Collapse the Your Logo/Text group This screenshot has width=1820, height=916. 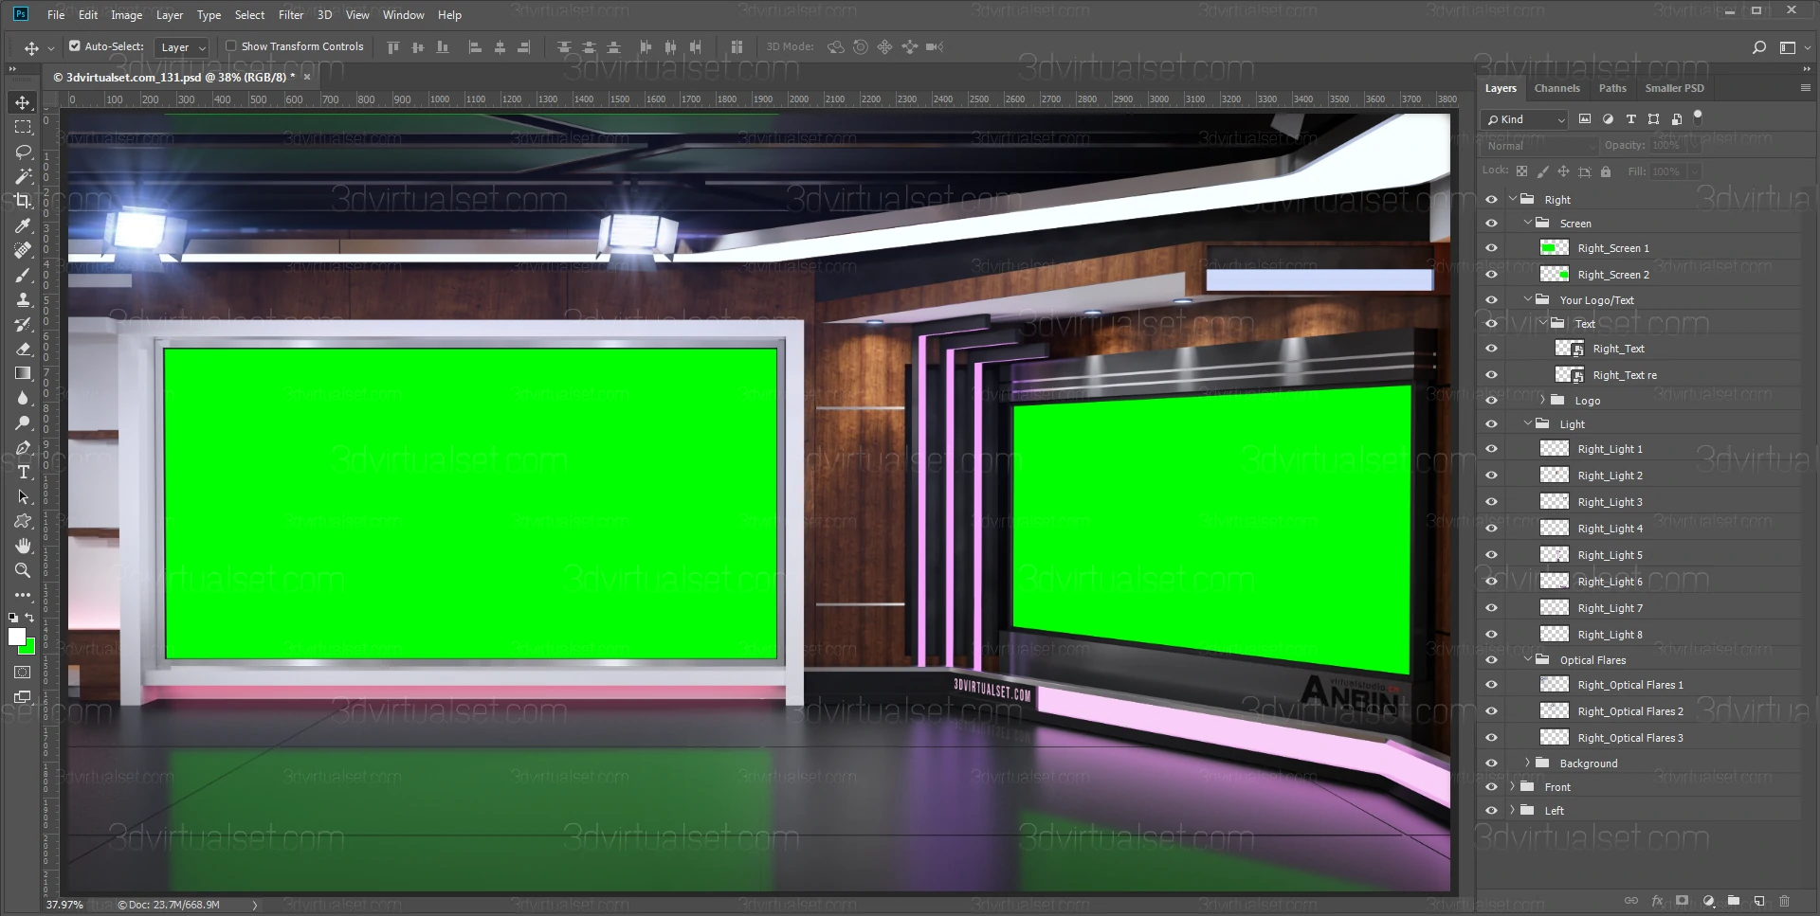[1528, 300]
